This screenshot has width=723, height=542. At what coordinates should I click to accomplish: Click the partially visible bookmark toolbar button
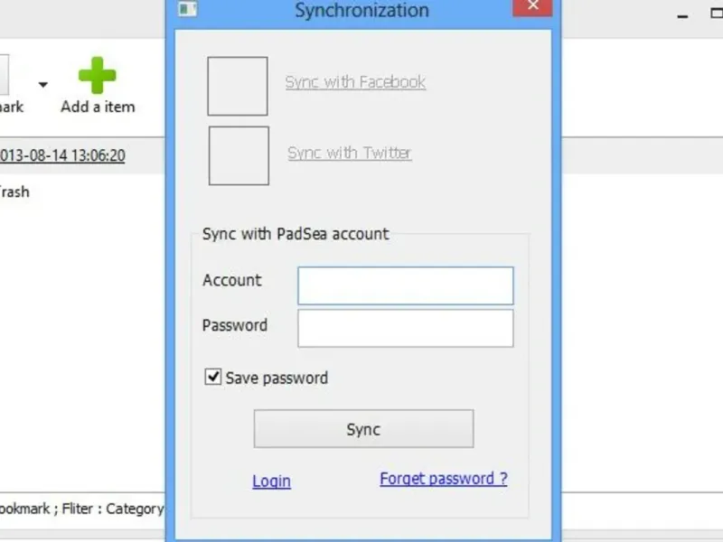point(7,86)
